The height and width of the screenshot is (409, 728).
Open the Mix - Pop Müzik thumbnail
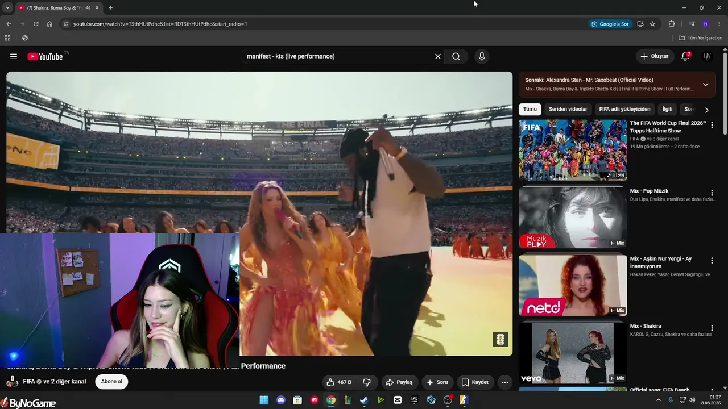pyautogui.click(x=573, y=218)
